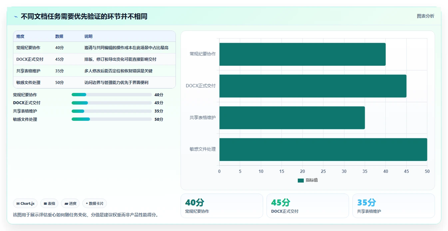448x231 pixels.
Task: Click the 说明 column header
Action: (x=88, y=36)
